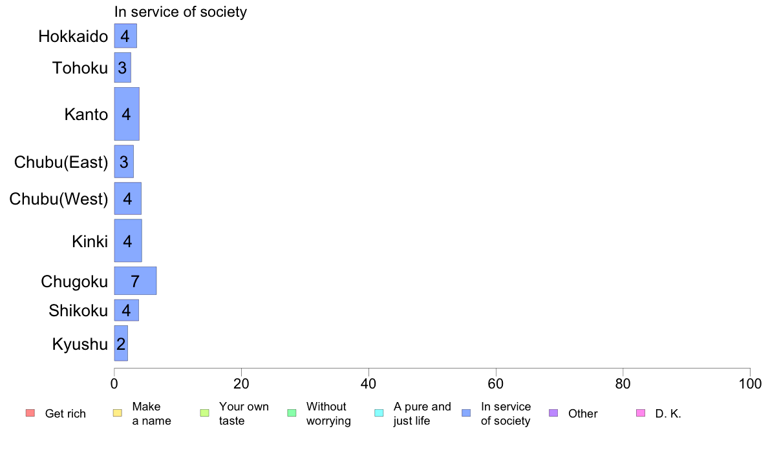Image resolution: width=768 pixels, height=475 pixels.
Task: Select the Kinki bar
Action: (128, 241)
